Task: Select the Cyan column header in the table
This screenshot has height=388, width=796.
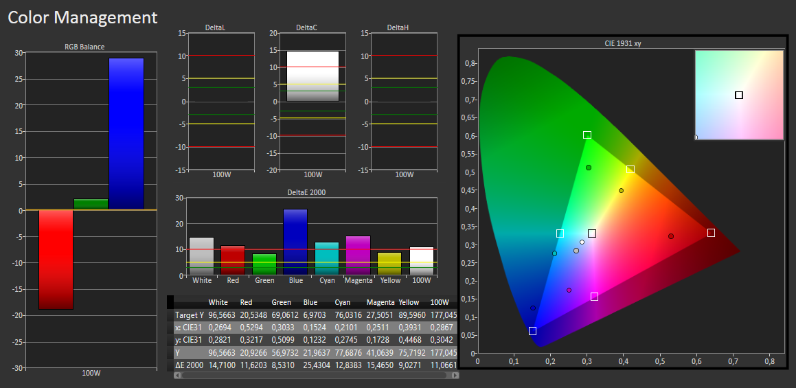Action: pos(343,302)
